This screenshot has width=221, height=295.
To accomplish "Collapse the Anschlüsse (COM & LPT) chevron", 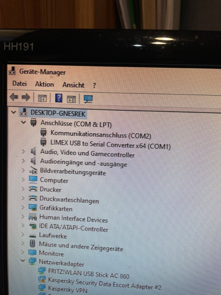I will pyautogui.click(x=24, y=122).
